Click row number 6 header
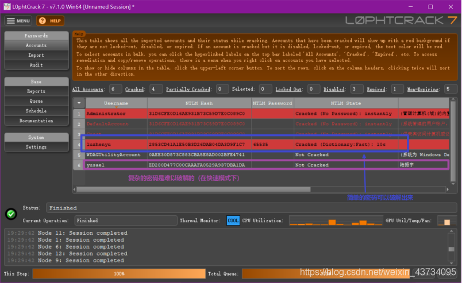Screen dimensions: 462x283 pos(79,165)
